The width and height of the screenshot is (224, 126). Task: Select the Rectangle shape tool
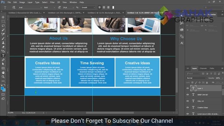[3, 68]
